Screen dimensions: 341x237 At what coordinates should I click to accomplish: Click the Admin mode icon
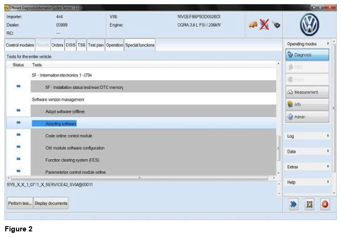point(290,117)
